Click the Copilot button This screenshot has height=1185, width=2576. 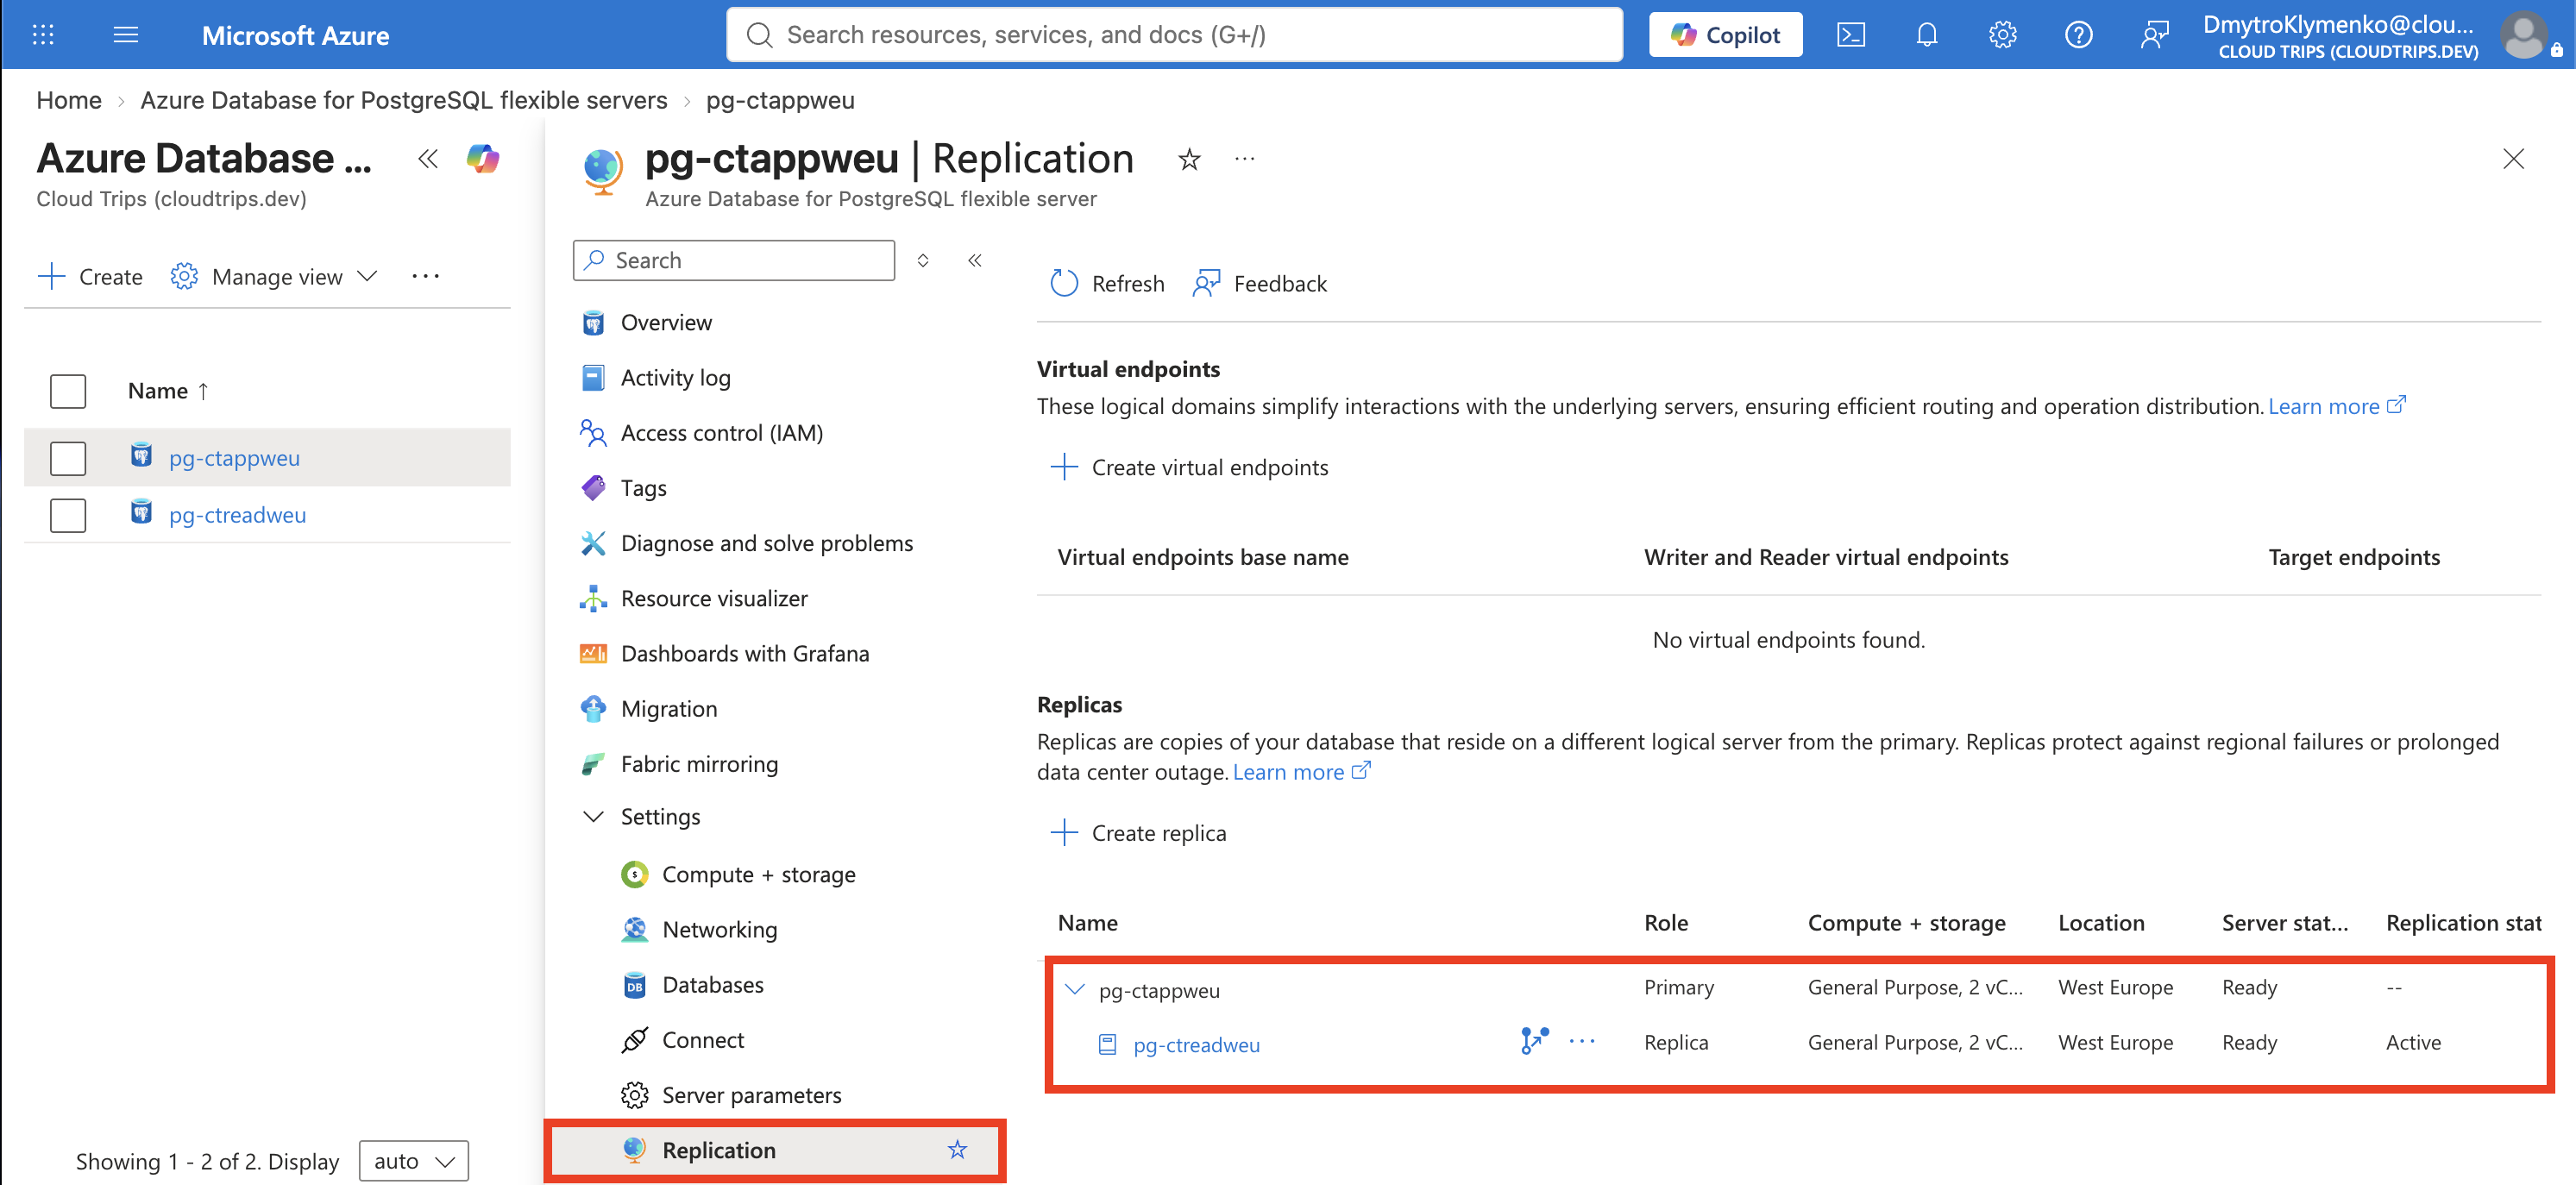(x=1725, y=35)
